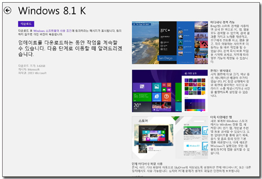
Task: Click the purple 다운로드 download button
Action: [26, 24]
